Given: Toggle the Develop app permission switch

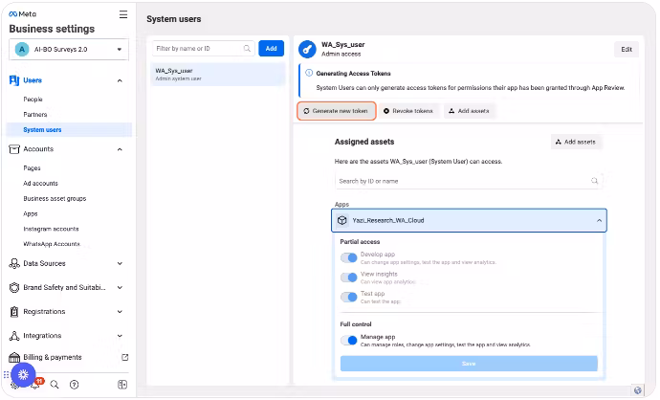Looking at the screenshot, I should coord(349,257).
